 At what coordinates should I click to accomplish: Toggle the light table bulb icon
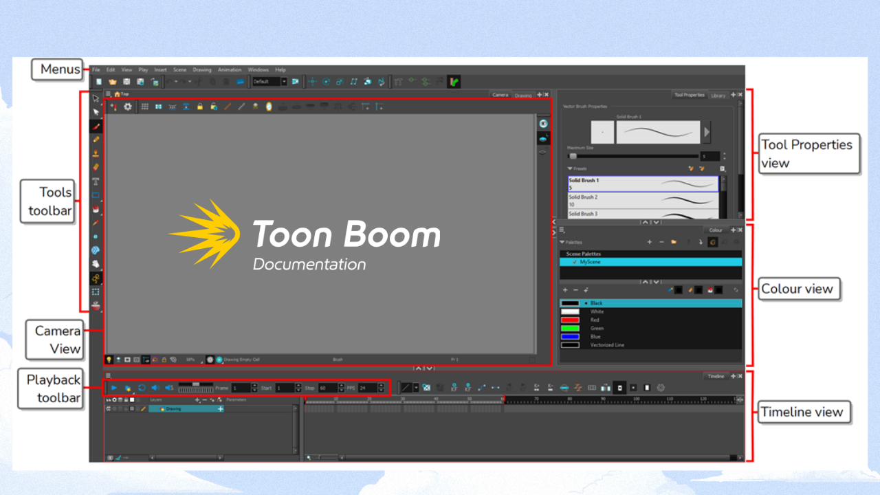109,359
